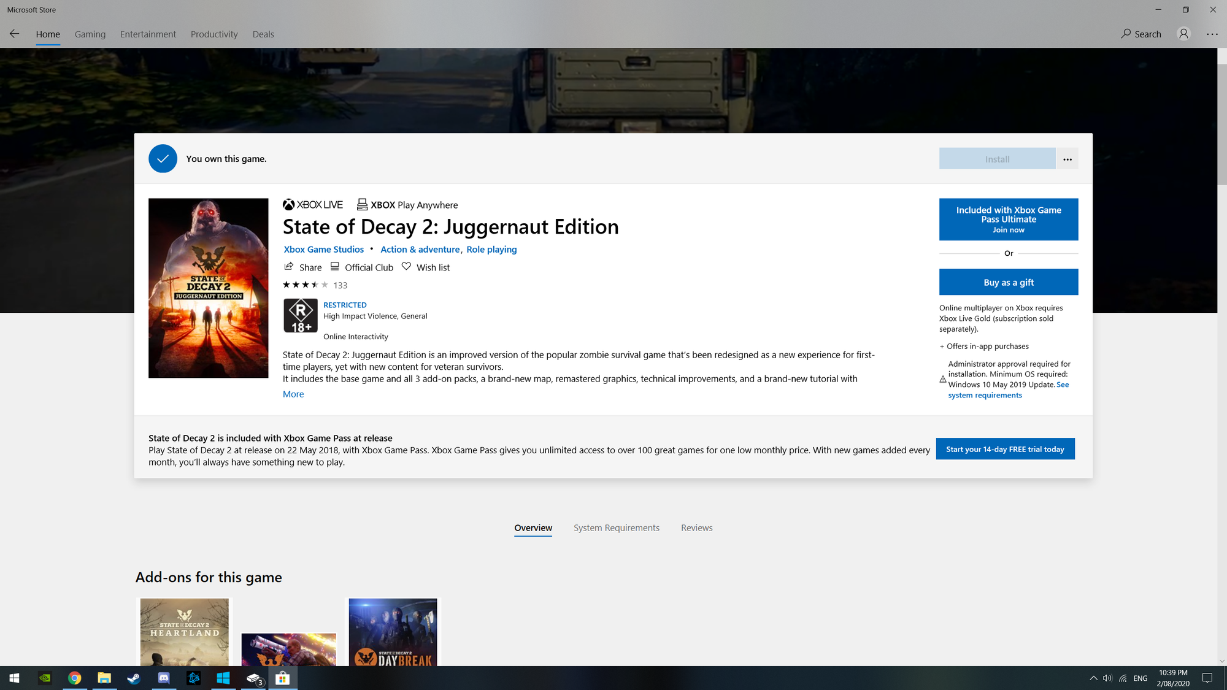Open Steam from taskbar
Screen dimensions: 1227x690
tap(134, 678)
